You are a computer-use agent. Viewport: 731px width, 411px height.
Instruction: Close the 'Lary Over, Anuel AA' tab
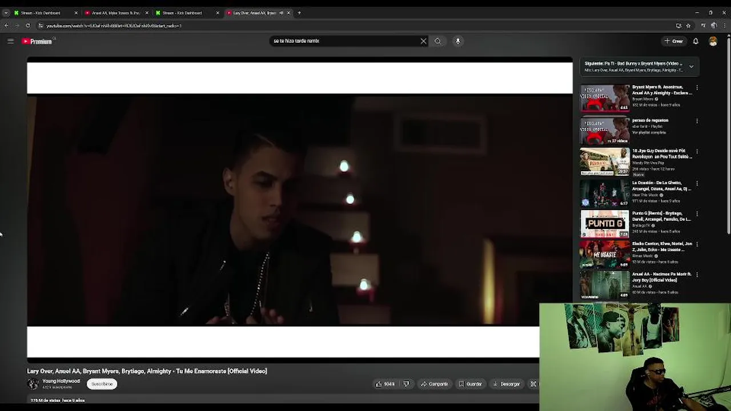(x=288, y=13)
